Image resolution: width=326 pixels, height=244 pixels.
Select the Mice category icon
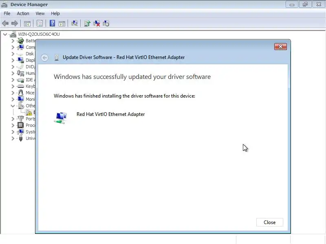tap(21, 93)
